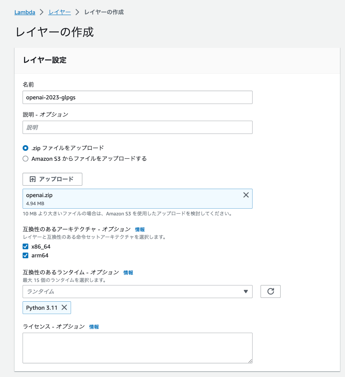
Task: Grab the license textarea resize handle
Action: [250, 361]
